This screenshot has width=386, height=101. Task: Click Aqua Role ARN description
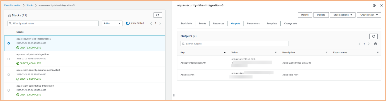(291, 75)
